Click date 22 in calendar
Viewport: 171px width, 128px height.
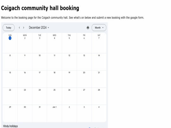(10, 90)
